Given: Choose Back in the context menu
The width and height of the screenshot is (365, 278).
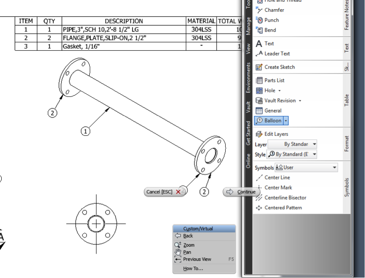Looking at the screenshot, I should 204,236.
